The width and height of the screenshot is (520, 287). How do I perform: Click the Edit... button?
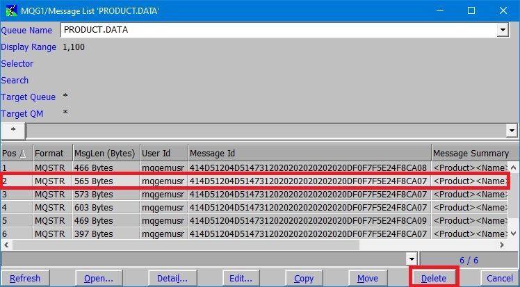click(241, 279)
